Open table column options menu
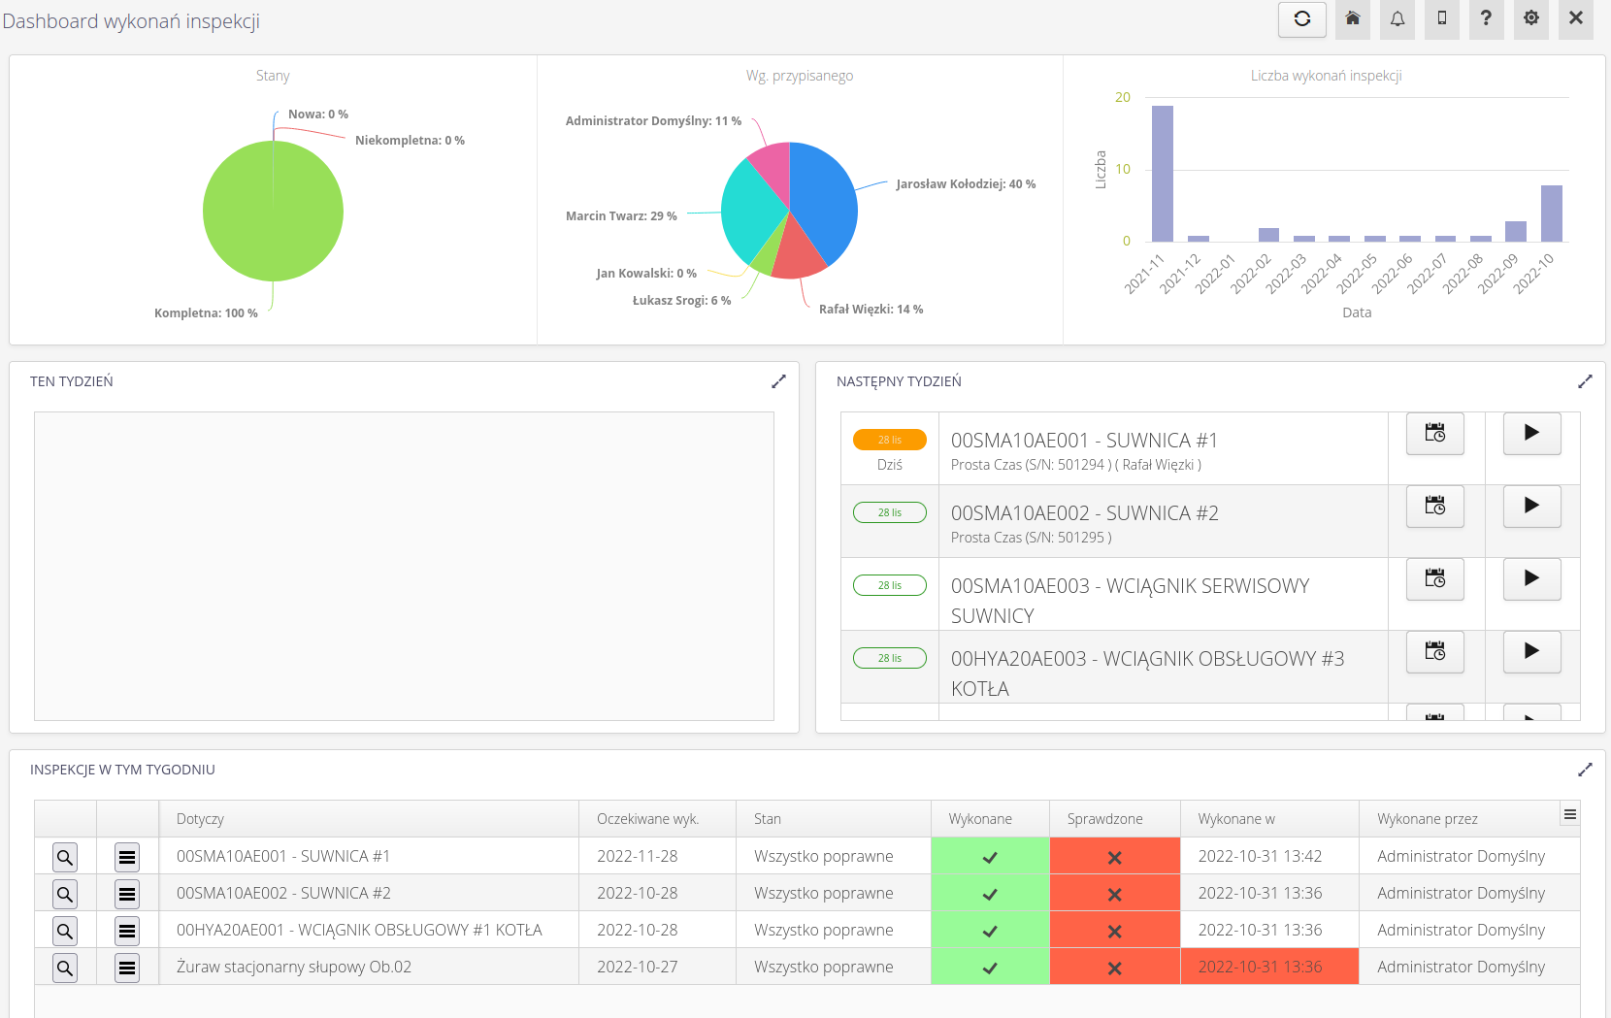Image resolution: width=1611 pixels, height=1018 pixels. click(1569, 815)
